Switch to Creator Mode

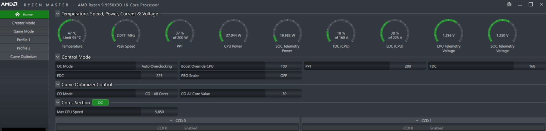24,23
